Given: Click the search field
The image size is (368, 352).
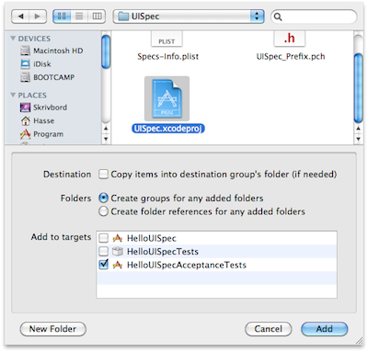Looking at the screenshot, I should pos(314,17).
